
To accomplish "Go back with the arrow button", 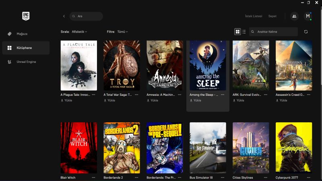I will tap(64, 16).
